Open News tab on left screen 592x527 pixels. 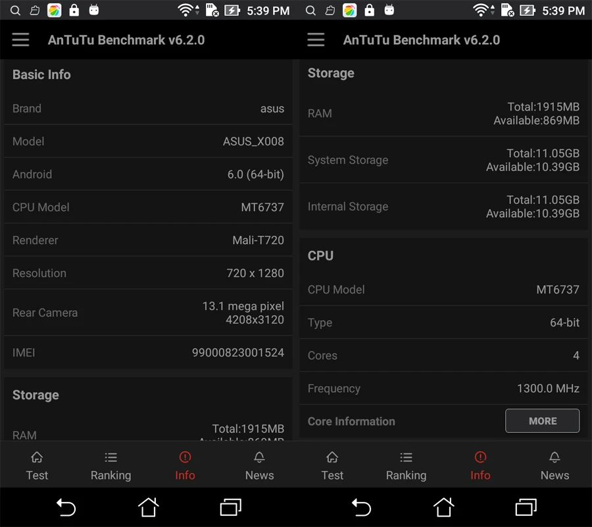coord(259,466)
